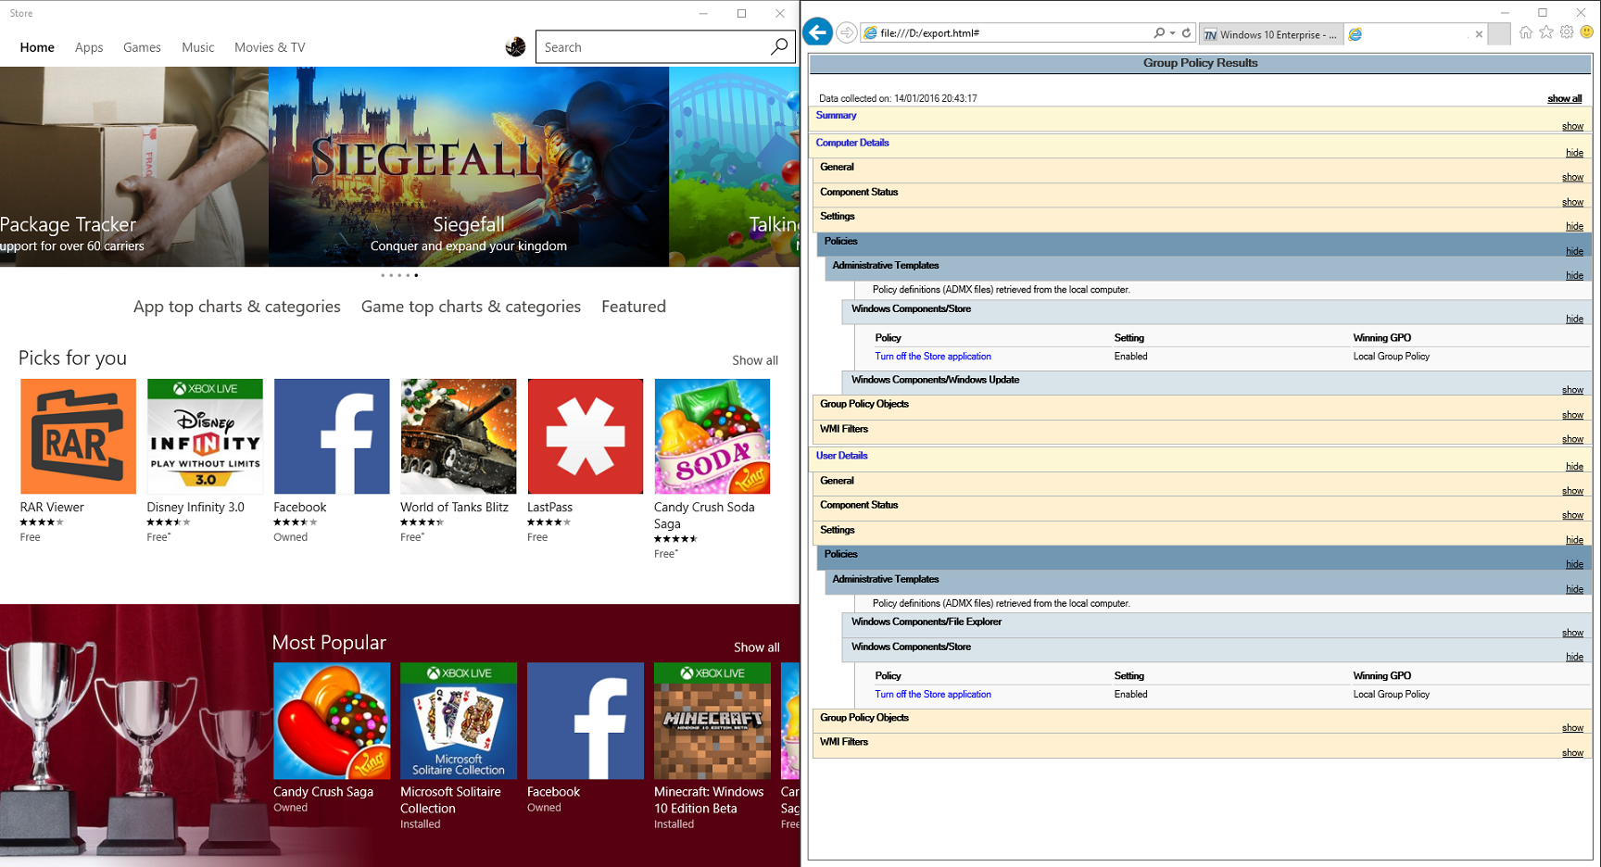Switch to the Music tab
Image resolution: width=1601 pixels, height=867 pixels.
(198, 47)
